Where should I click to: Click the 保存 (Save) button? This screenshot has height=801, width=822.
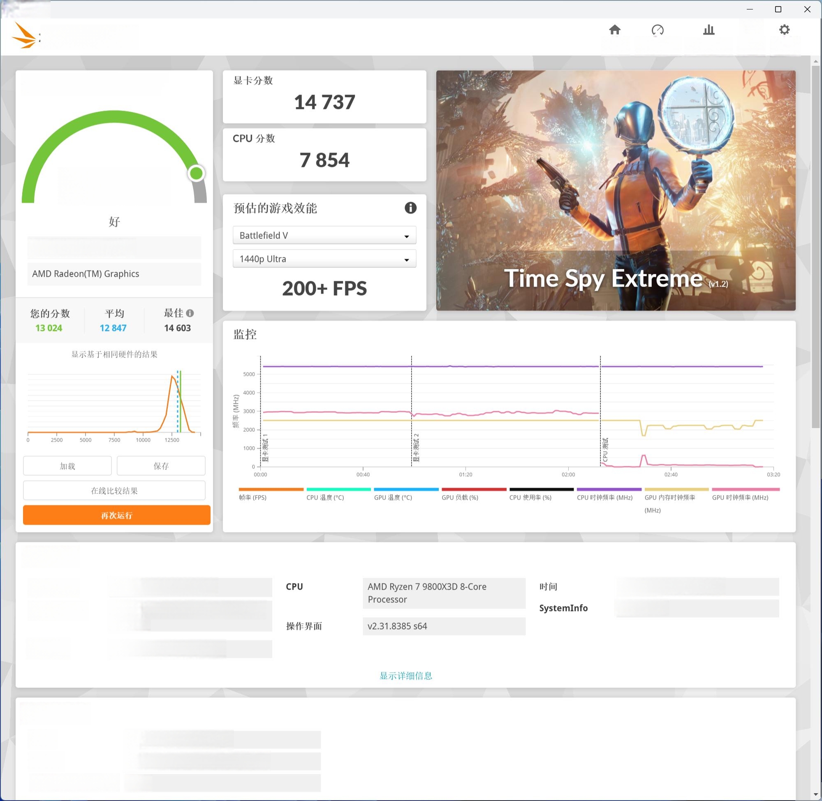point(161,466)
